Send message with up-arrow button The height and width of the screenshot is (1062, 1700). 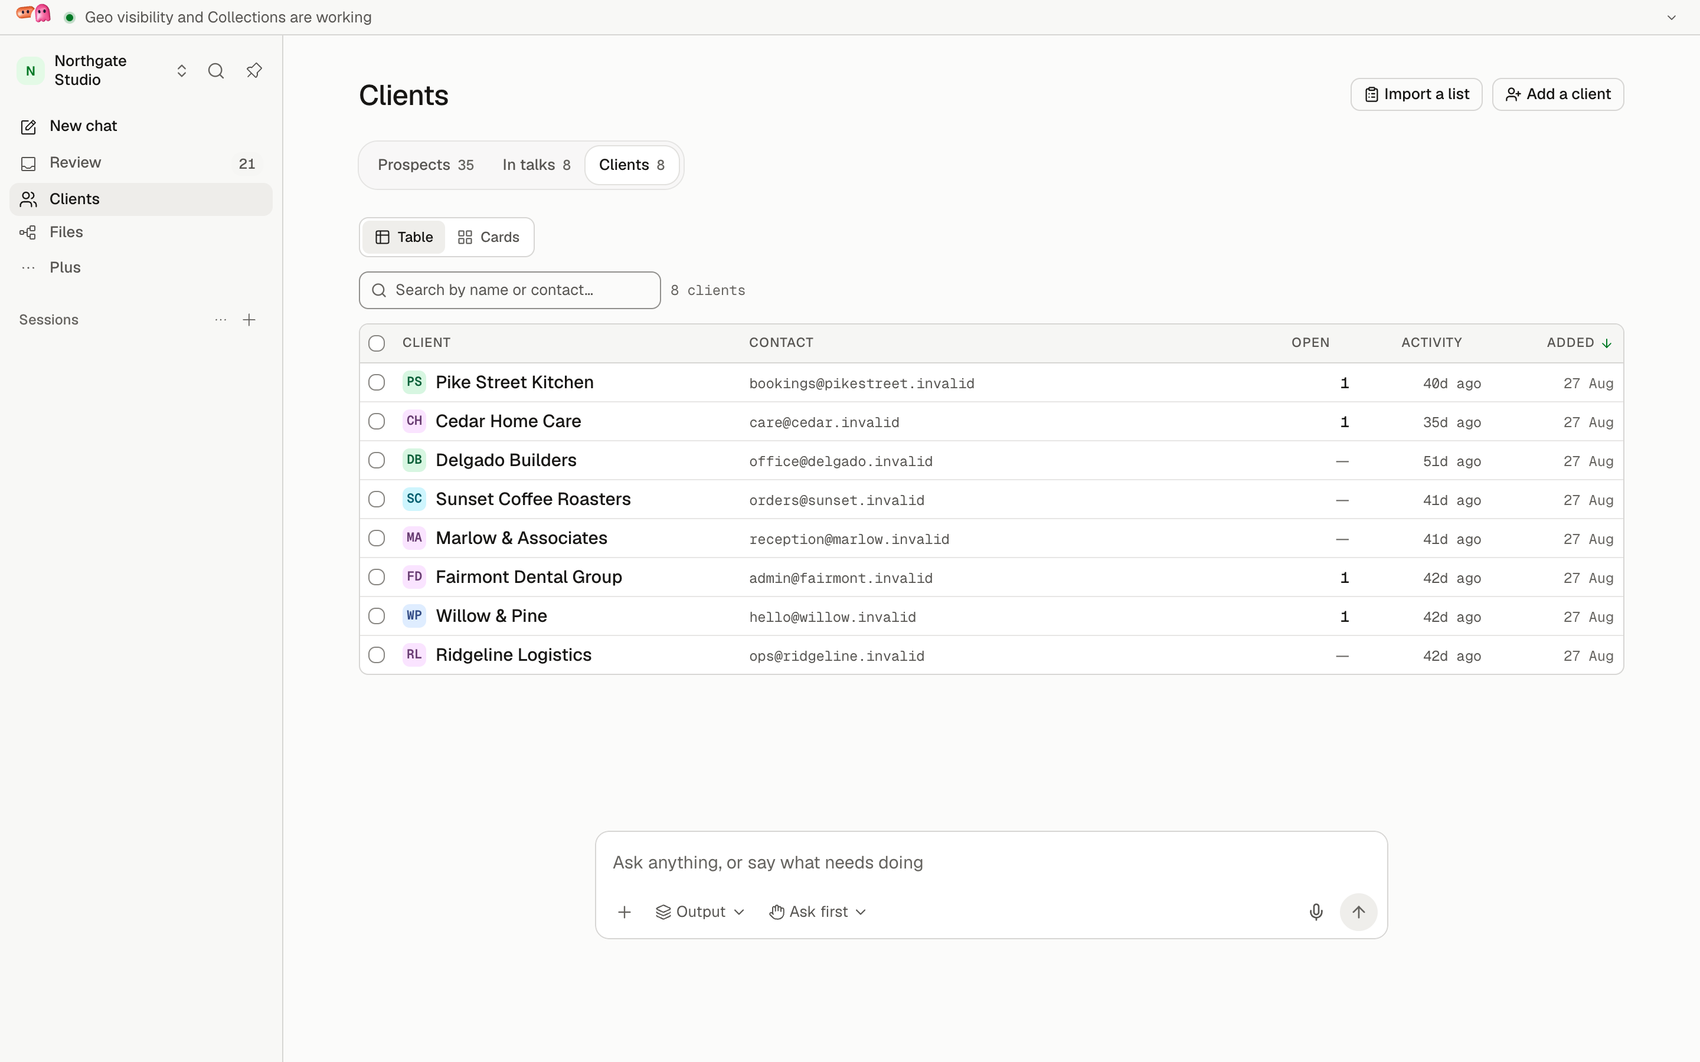(1358, 912)
